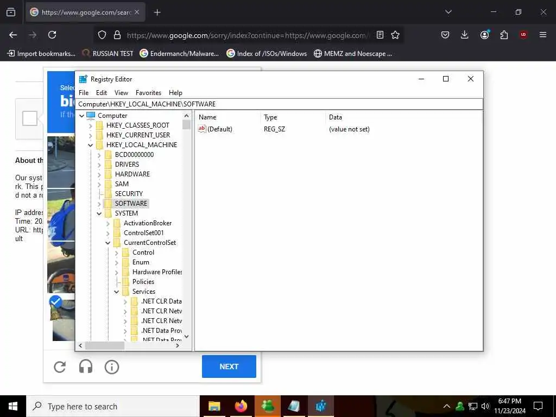Open the Registry Editor File menu
Viewport: 556px width, 417px height.
tap(84, 92)
